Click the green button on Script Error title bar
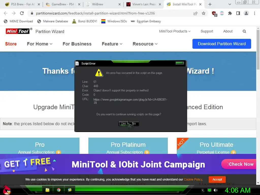Image resolution: width=260 pixels, height=195 pixels. 180,63
